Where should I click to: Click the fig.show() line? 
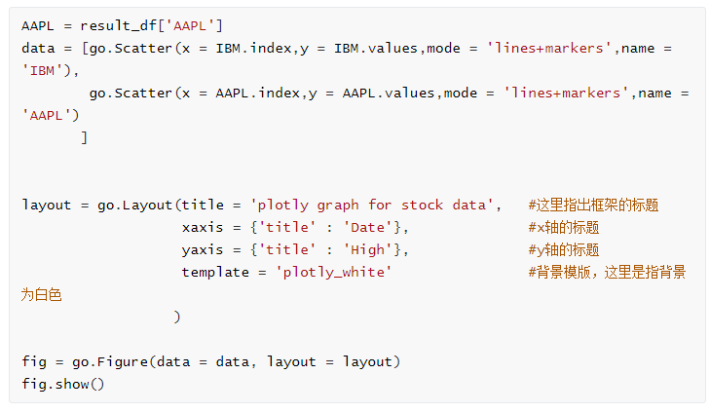coord(63,385)
